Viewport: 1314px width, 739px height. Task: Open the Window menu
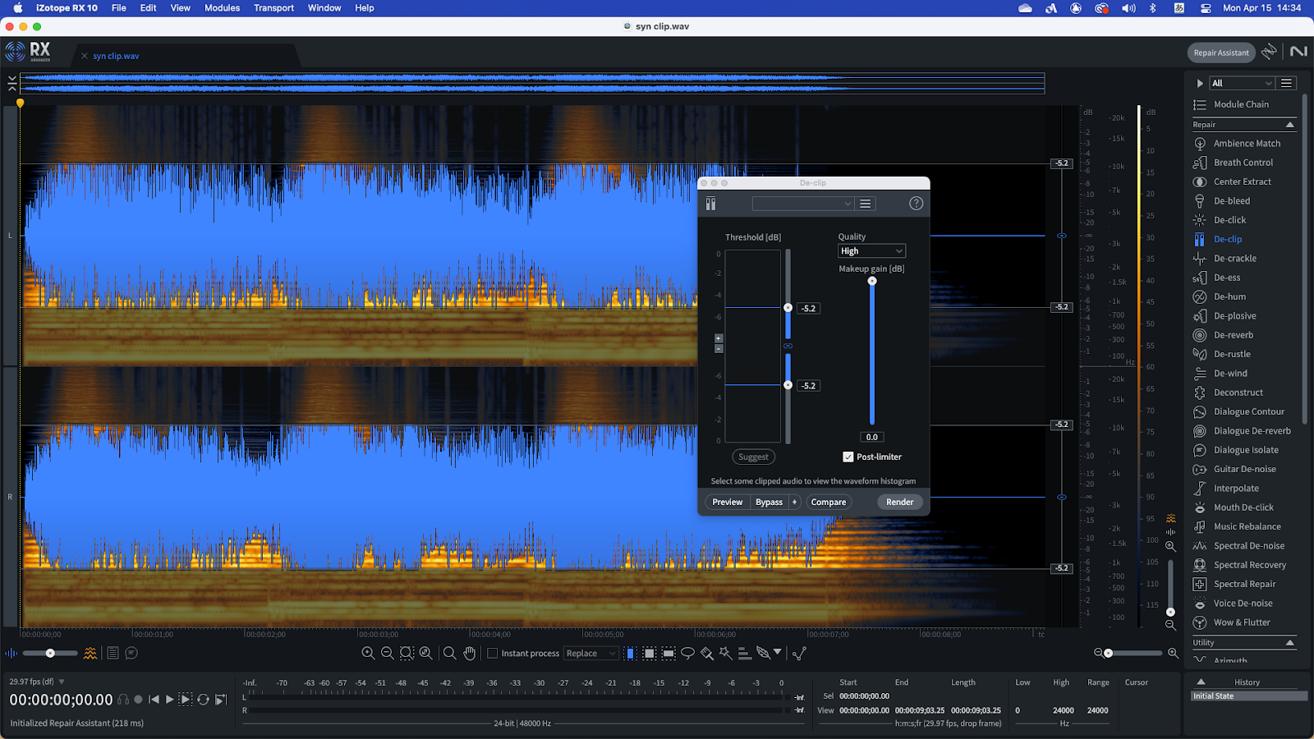(324, 8)
